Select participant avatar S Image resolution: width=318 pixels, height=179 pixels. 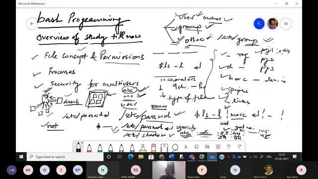click(61, 170)
